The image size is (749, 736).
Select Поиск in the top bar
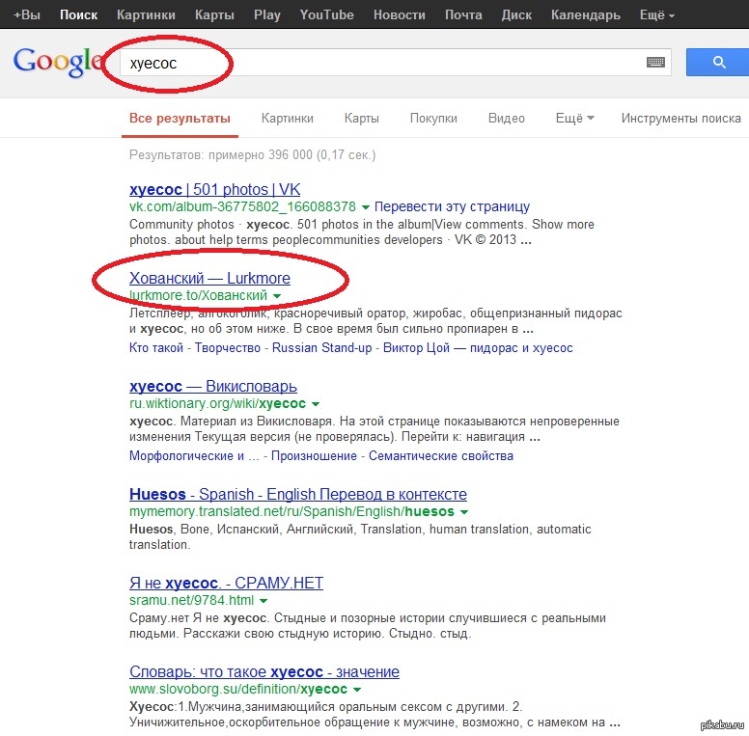79,14
